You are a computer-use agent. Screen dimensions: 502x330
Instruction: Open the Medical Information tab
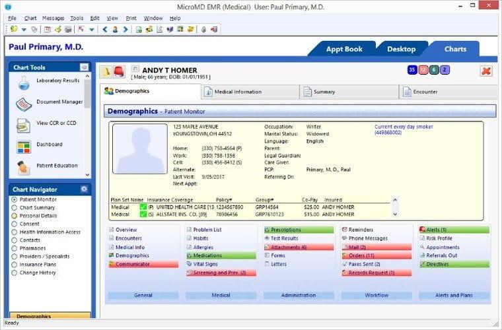point(250,92)
